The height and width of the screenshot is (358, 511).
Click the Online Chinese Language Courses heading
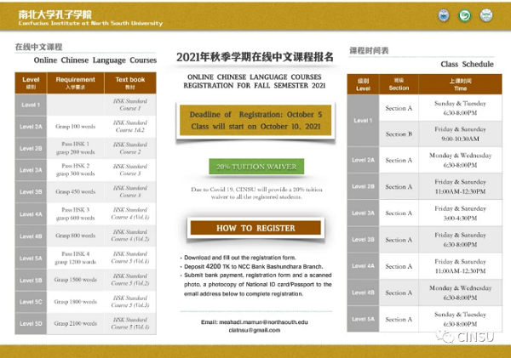95,61
